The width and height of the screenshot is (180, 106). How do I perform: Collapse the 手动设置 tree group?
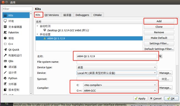coord(37,34)
